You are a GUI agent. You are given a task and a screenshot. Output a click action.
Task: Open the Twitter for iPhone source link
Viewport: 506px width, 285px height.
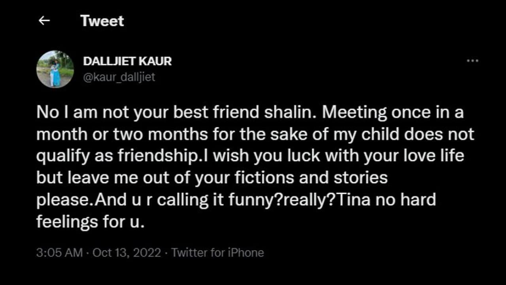(x=218, y=253)
